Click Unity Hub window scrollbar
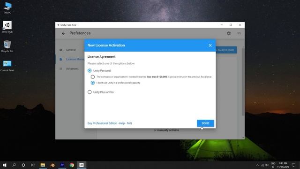This screenshot has height=169, width=300. tap(243, 82)
